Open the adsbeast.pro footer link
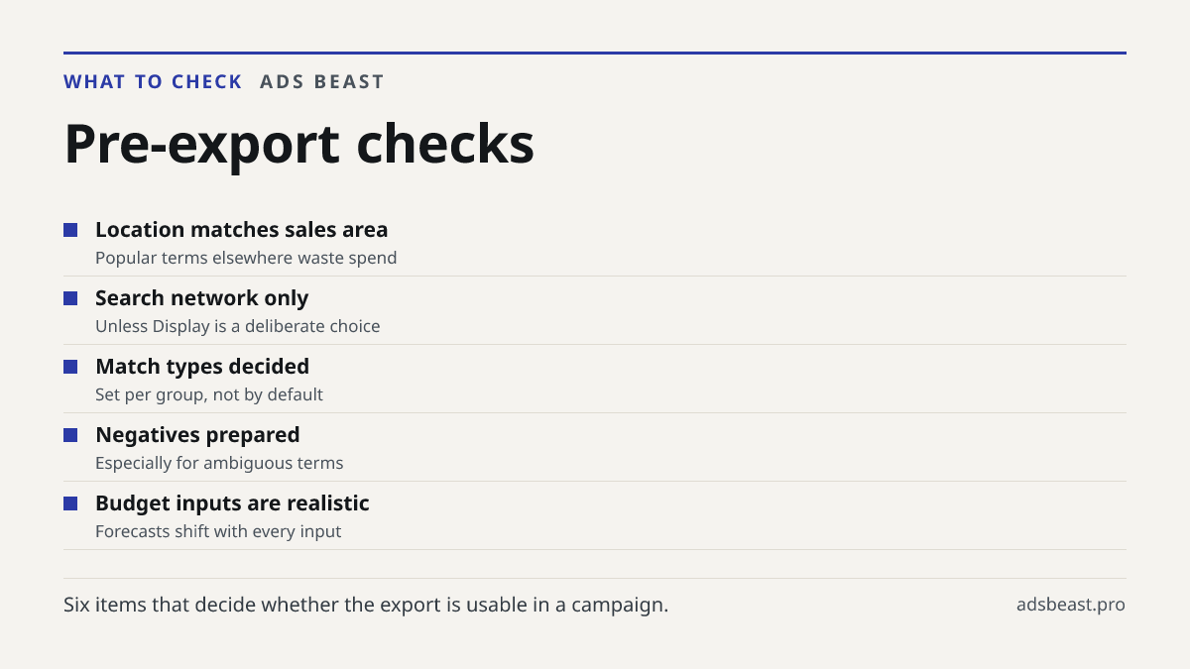The height and width of the screenshot is (669, 1190). click(1071, 605)
